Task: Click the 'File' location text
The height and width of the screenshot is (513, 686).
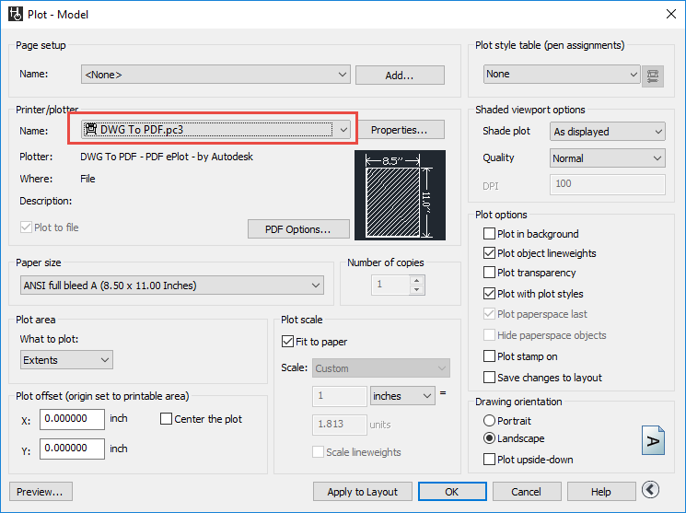Action: pos(87,179)
